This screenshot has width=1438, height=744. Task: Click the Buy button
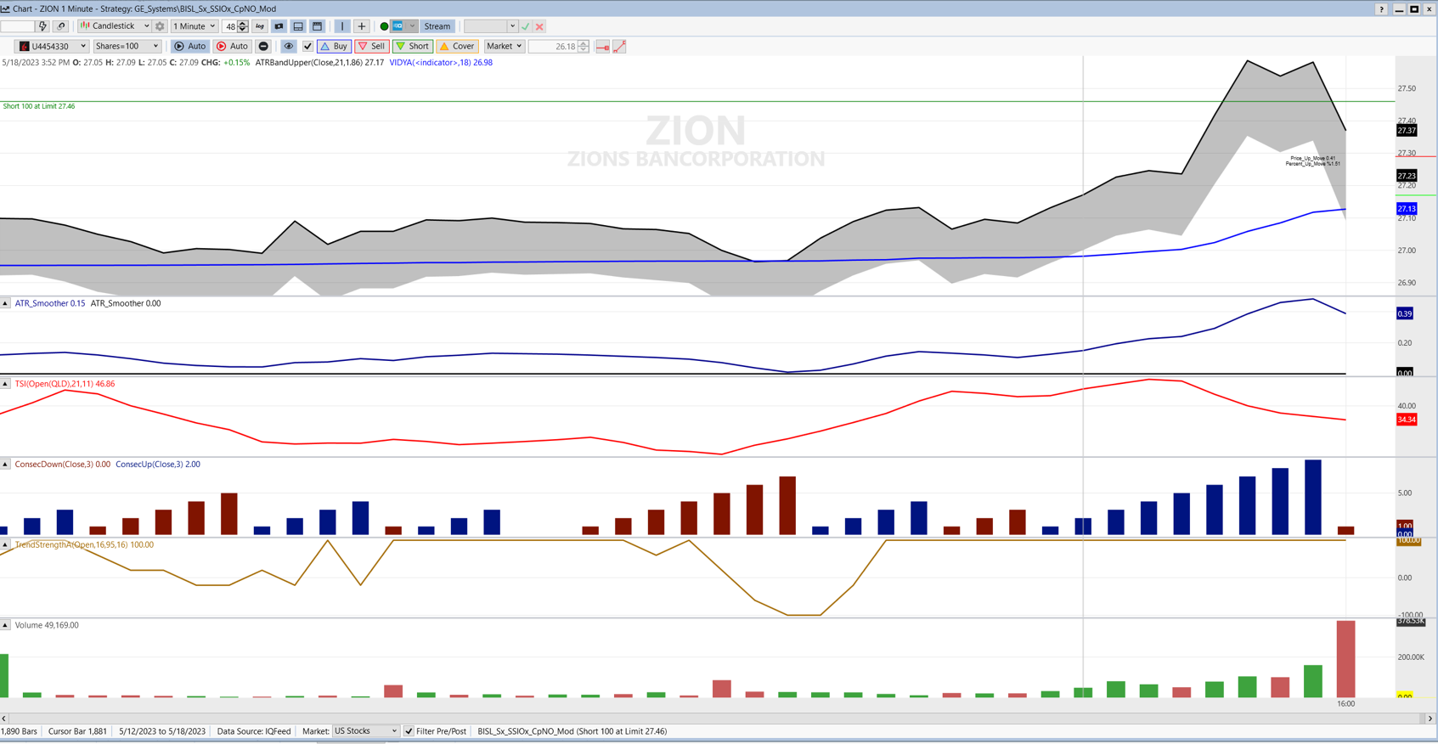point(334,47)
